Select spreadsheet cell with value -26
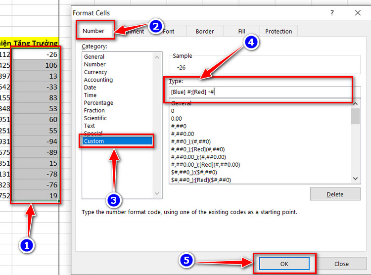This screenshot has height=275, width=371. [36, 54]
